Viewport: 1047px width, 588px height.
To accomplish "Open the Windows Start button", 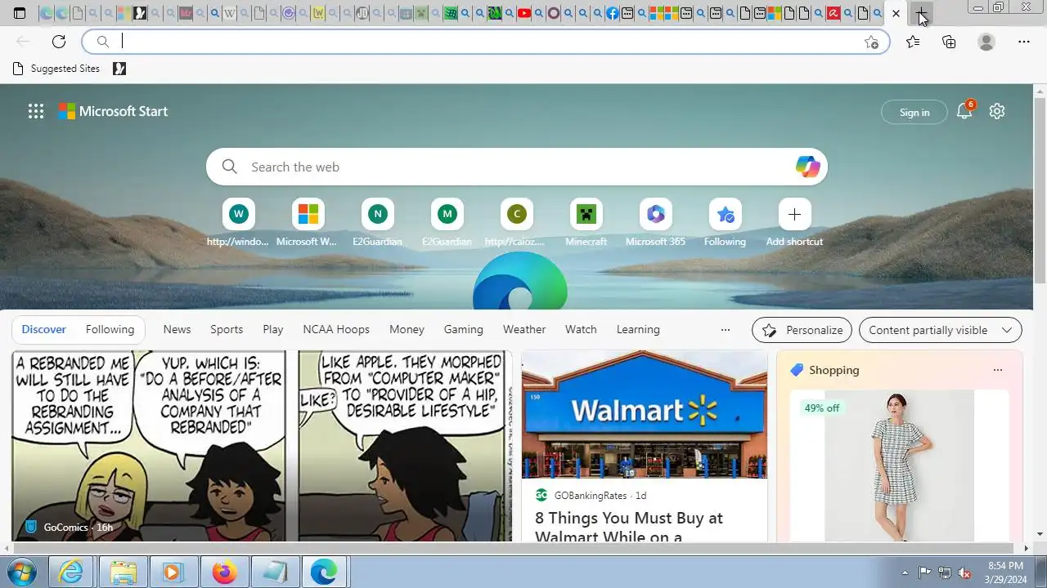I will pos(23,572).
